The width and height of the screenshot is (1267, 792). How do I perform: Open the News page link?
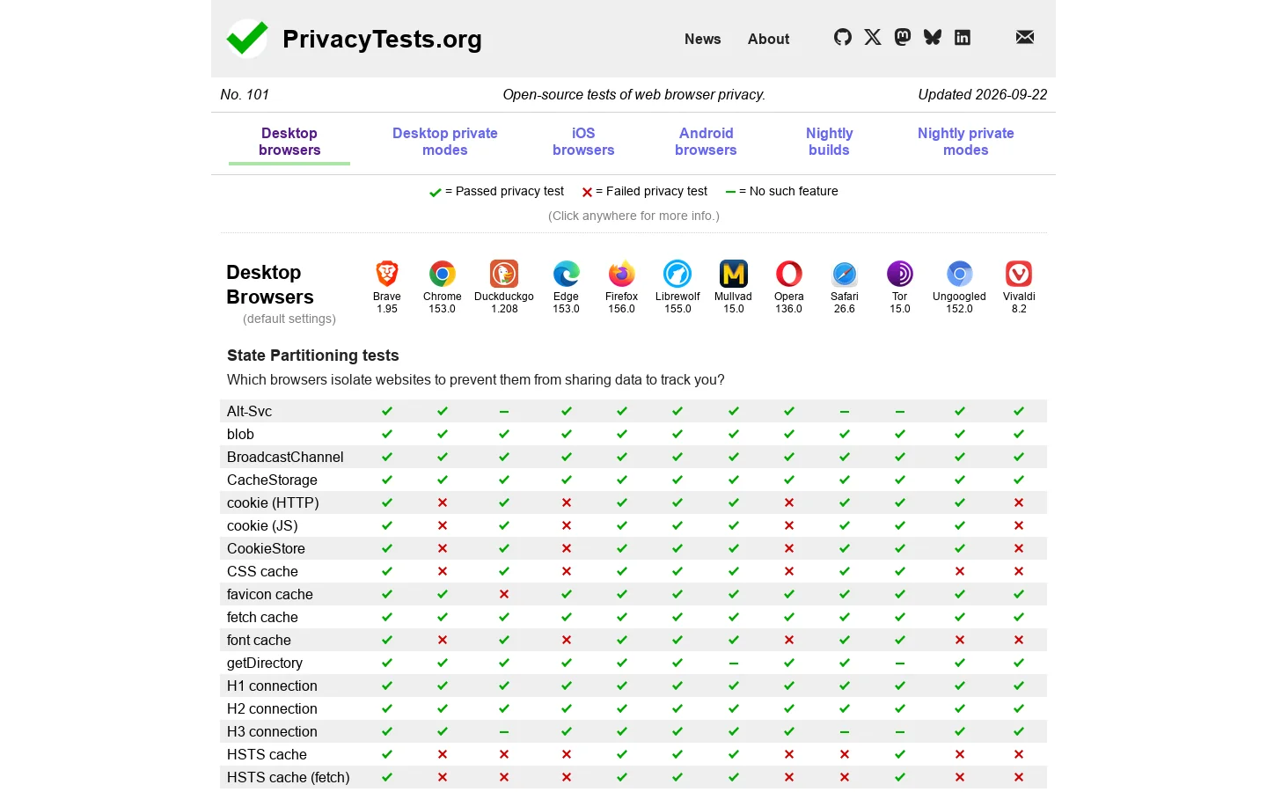tap(703, 39)
